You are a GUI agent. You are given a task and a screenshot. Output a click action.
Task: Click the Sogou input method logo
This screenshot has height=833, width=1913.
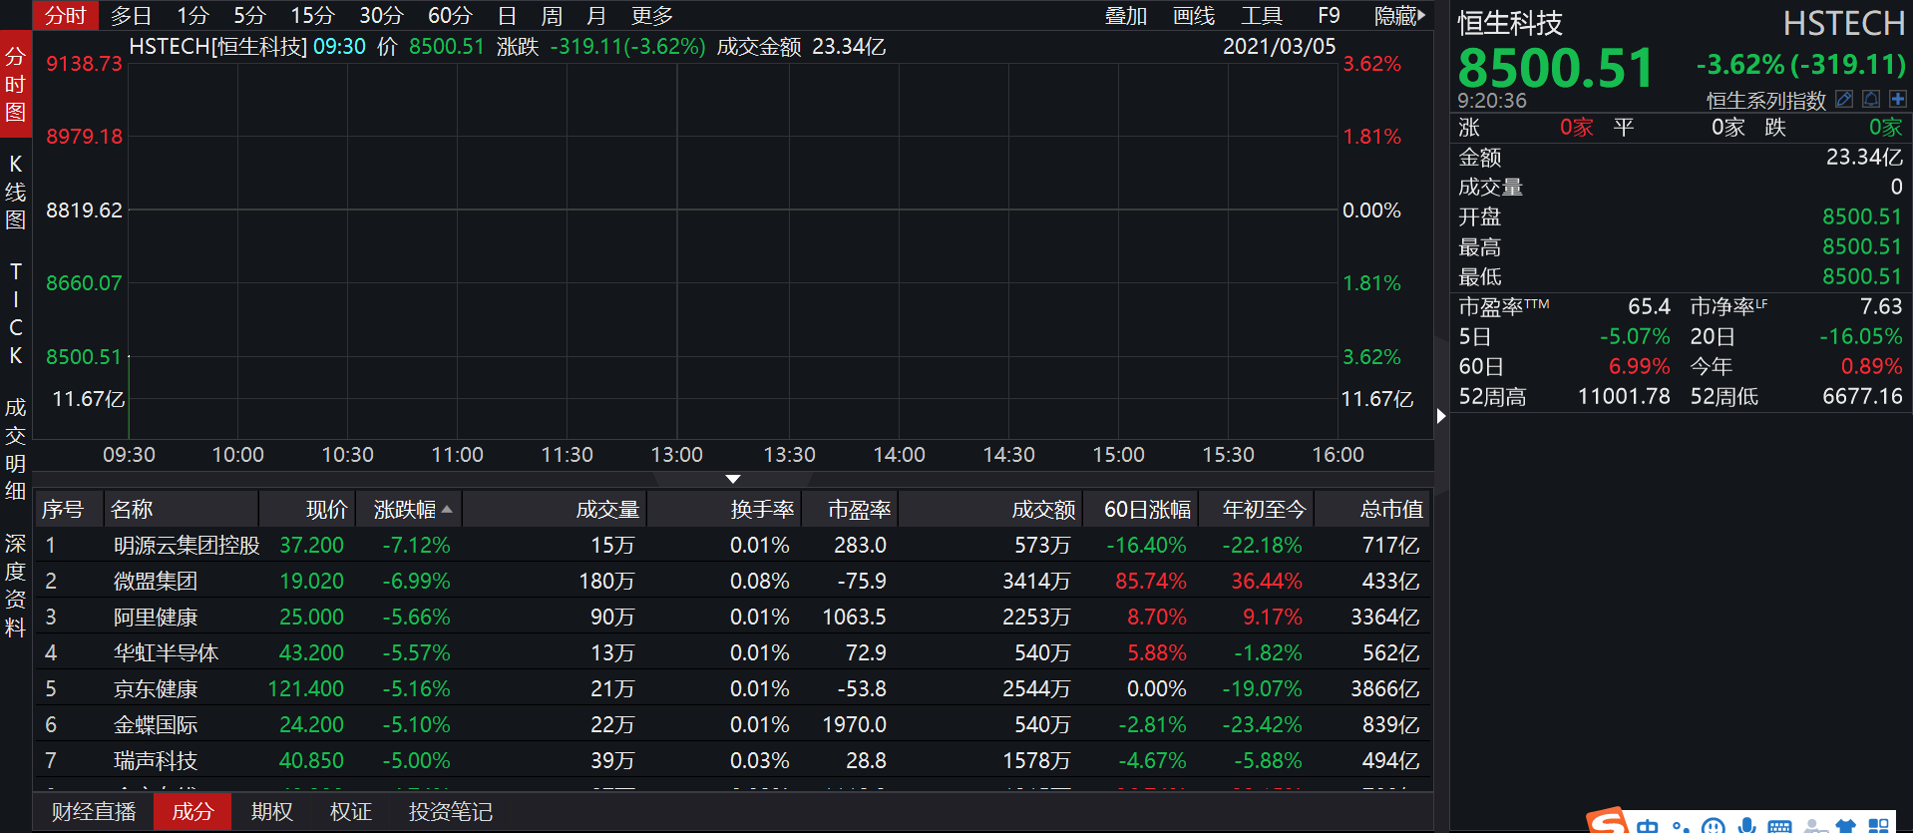1608,822
